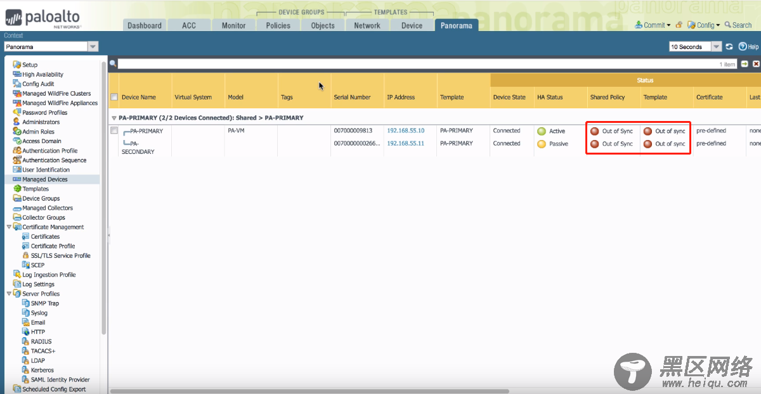Switch to the Monitor tab
This screenshot has height=394, width=761.
(233, 25)
